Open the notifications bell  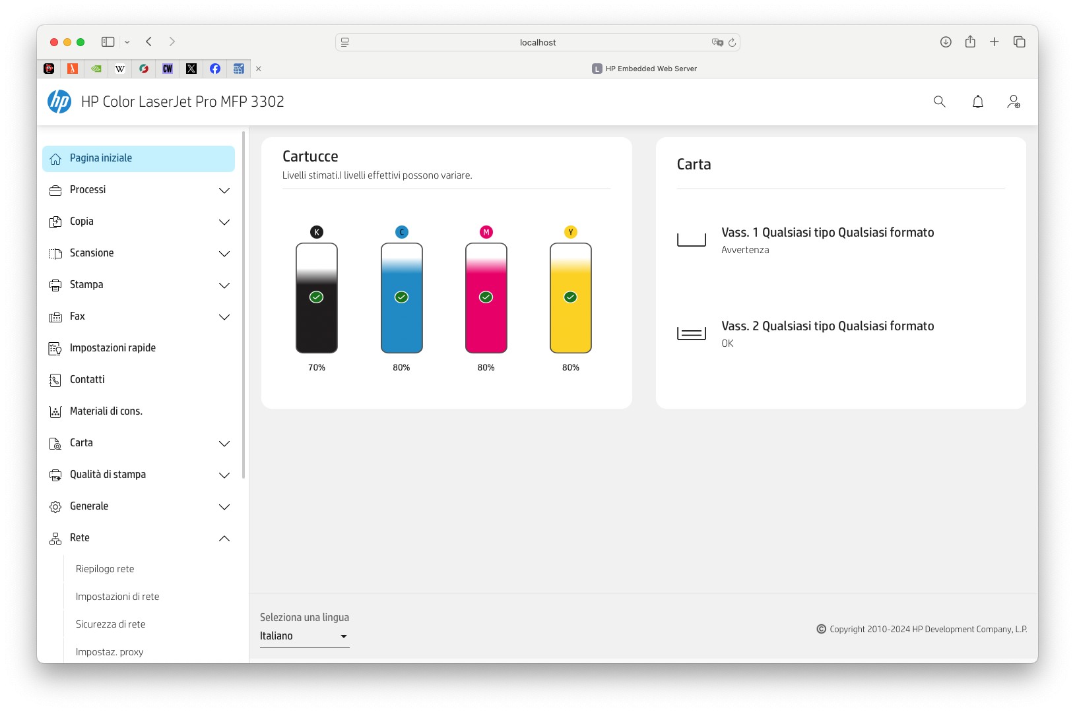(x=978, y=102)
